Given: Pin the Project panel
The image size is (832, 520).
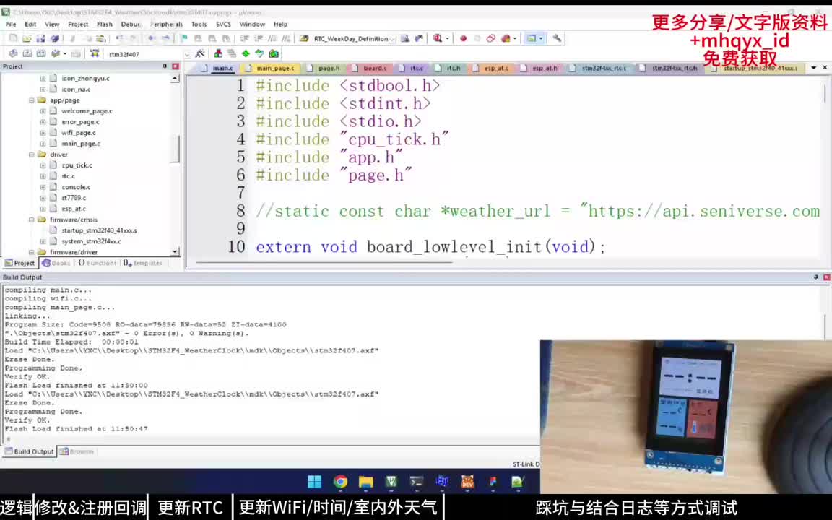Looking at the screenshot, I should pyautogui.click(x=165, y=66).
